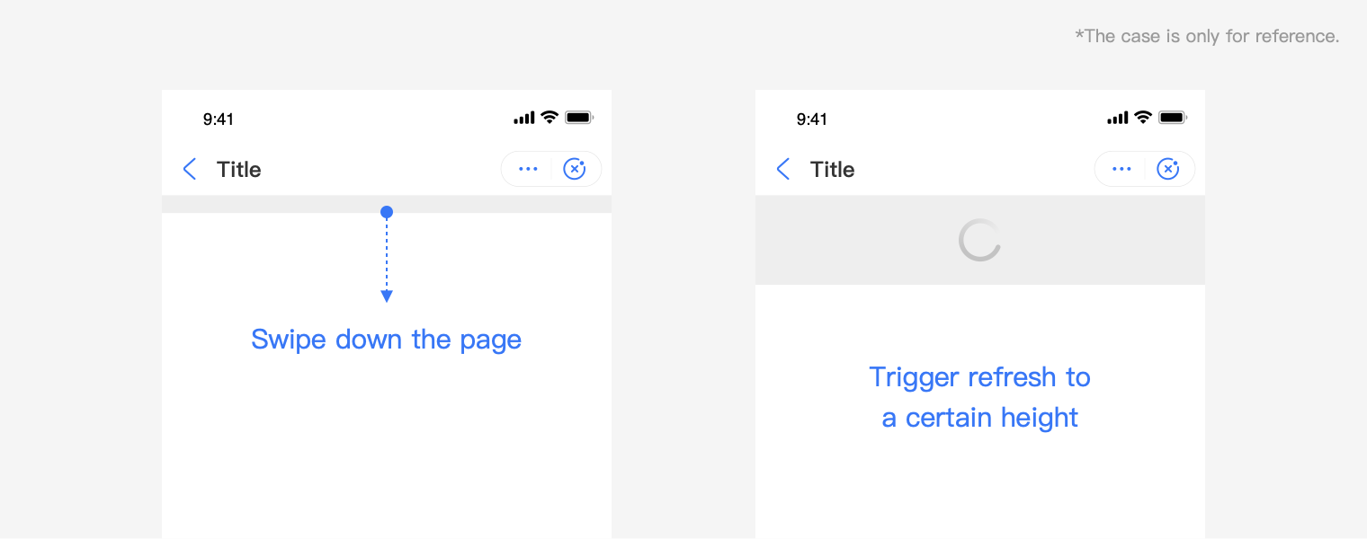Click the loading spinner in refresh area
Image resolution: width=1367 pixels, height=539 pixels.
pos(979,240)
